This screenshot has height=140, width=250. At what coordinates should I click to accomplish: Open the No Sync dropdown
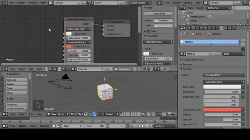tap(166, 126)
